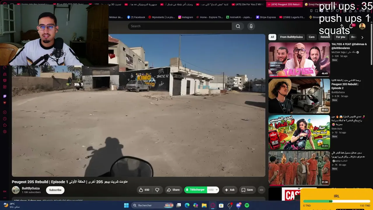
Task: Open the Windows Start menu
Action: [126, 205]
